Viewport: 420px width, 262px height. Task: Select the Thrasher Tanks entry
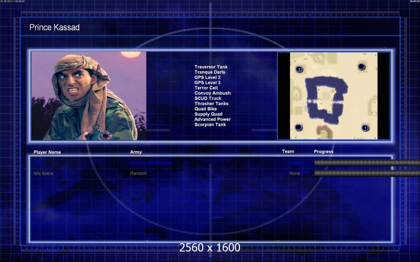[x=212, y=103]
